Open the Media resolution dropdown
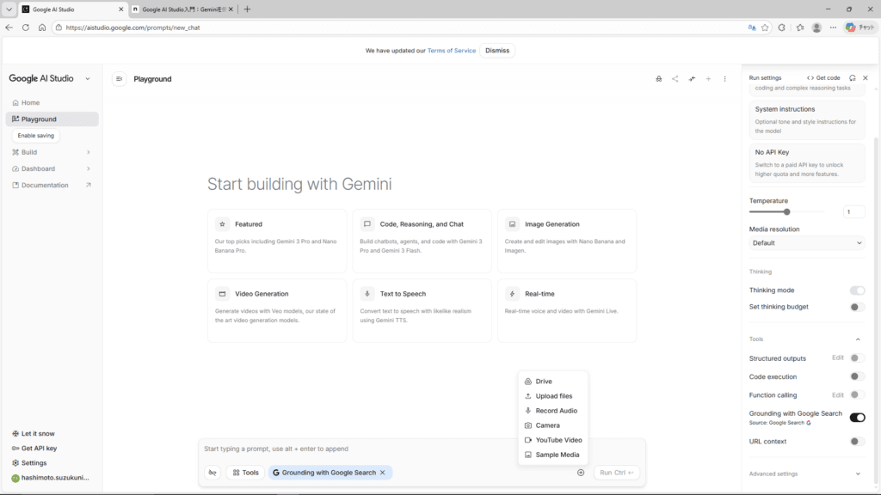The image size is (881, 495). (x=806, y=243)
